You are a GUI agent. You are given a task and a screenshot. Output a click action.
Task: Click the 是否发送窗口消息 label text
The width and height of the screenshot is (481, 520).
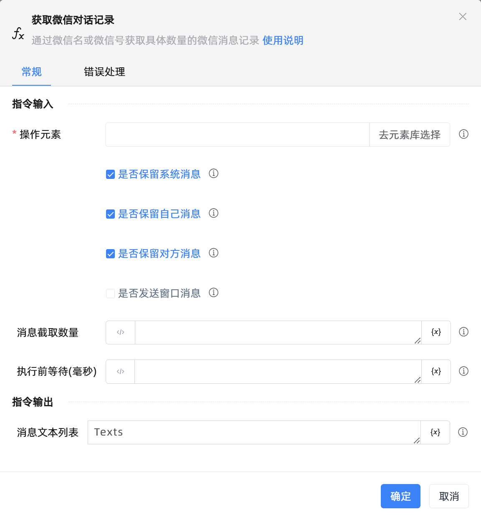(159, 293)
